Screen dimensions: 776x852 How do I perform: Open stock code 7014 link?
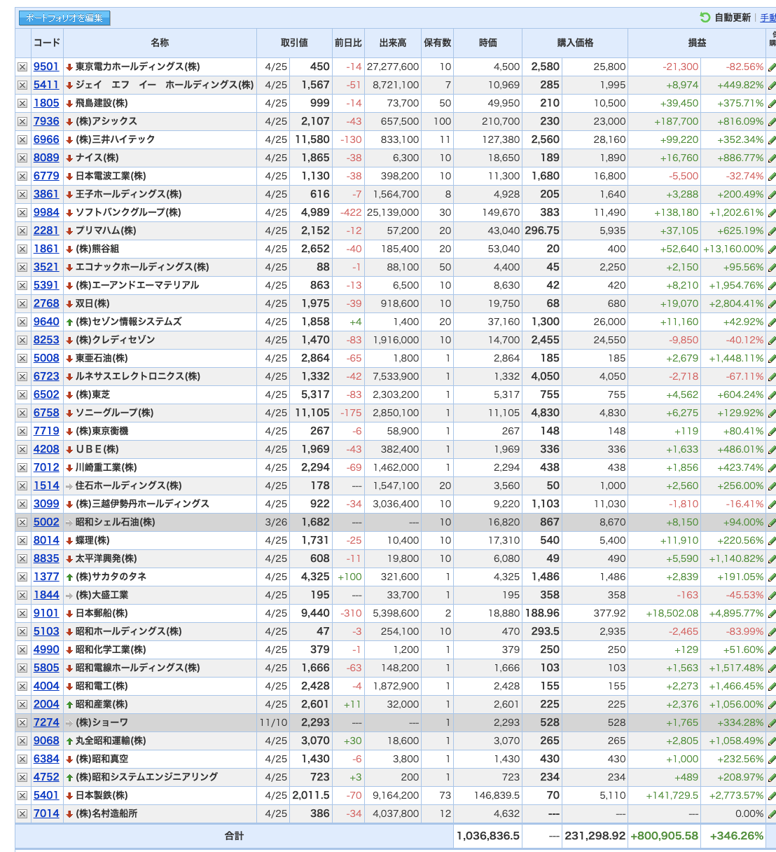(46, 813)
